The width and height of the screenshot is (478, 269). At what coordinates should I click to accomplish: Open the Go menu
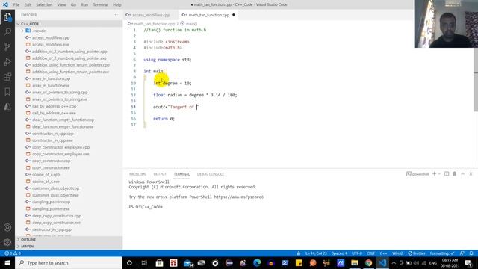pyautogui.click(x=73, y=4)
